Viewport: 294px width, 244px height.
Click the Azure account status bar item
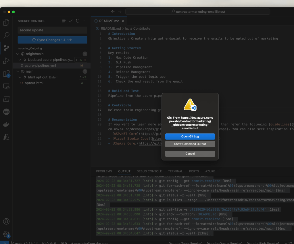click(89, 243)
